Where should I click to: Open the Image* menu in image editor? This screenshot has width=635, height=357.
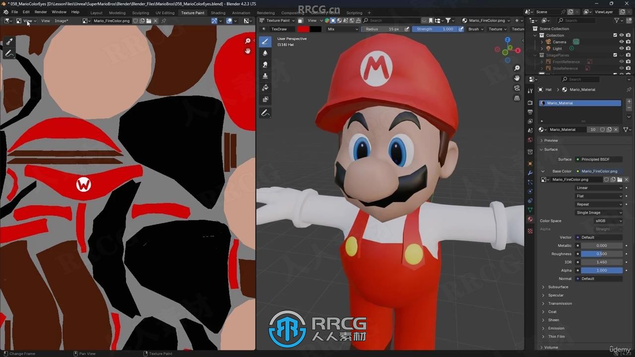(62, 21)
